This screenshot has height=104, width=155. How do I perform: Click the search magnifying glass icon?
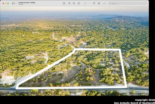(110, 3)
